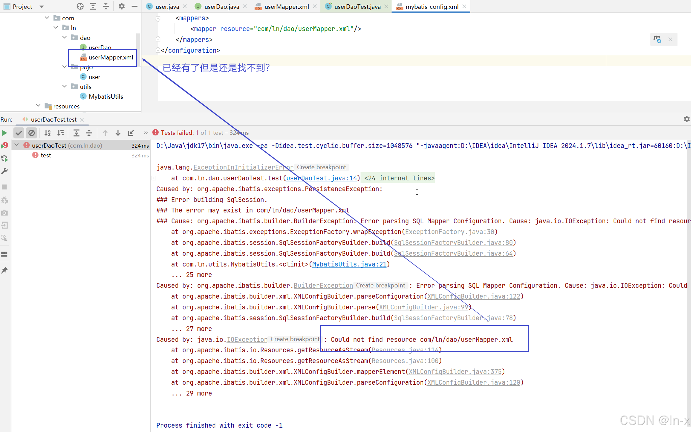
Task: Open MybatisUtils.java:21 from the stack trace
Action: (350, 264)
